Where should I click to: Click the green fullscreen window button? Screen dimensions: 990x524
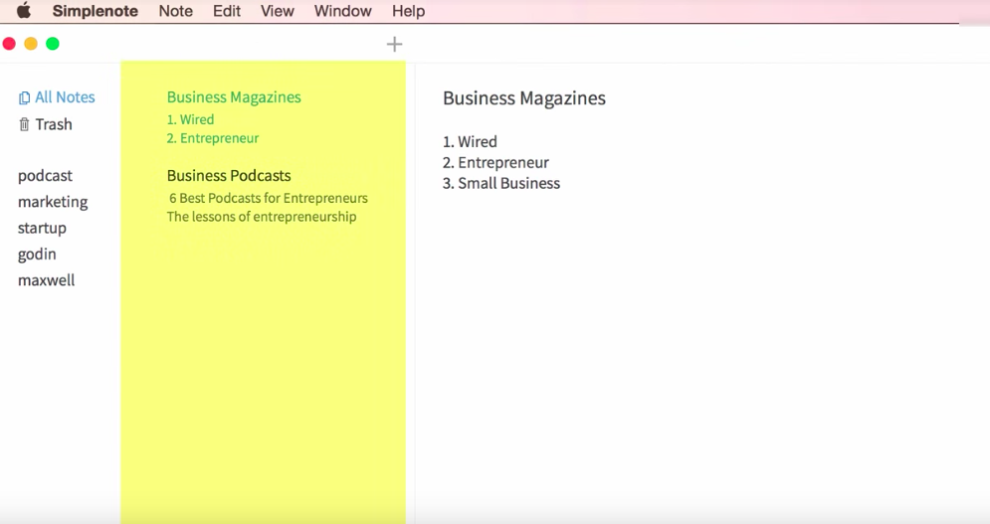(x=53, y=44)
